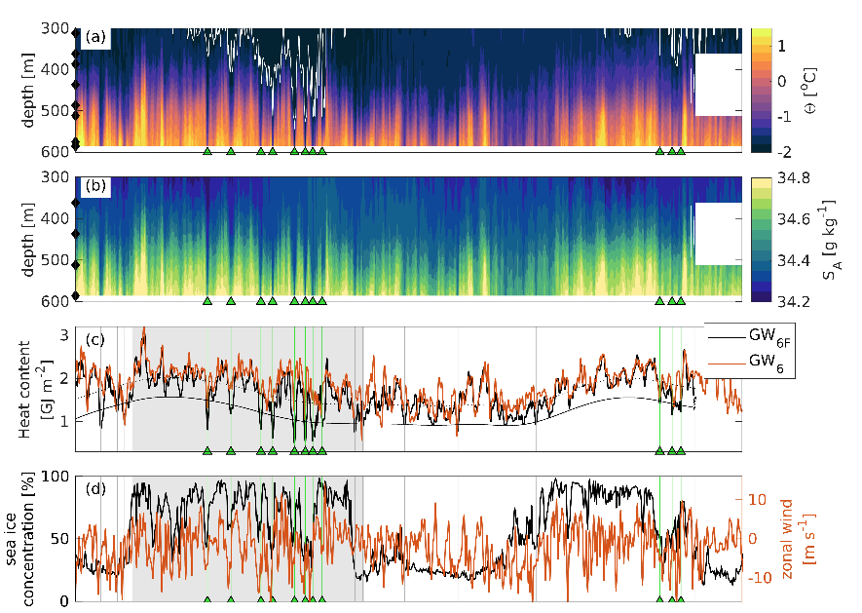Select the second green triangle in panel (d)
862x613 pixels.
tap(231, 600)
